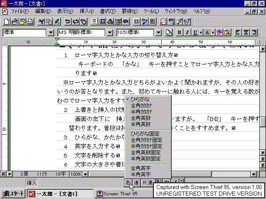Click the R circular-arrow restore icon
Image resolution: width=266 pixels, height=199 pixels.
[x=84, y=22]
